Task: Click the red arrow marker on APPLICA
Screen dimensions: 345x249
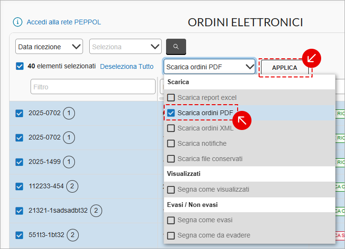Action: [312, 58]
